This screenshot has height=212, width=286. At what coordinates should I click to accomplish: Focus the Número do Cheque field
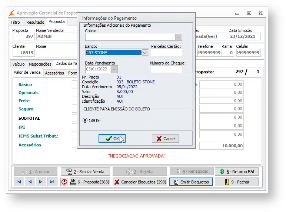tap(166, 69)
